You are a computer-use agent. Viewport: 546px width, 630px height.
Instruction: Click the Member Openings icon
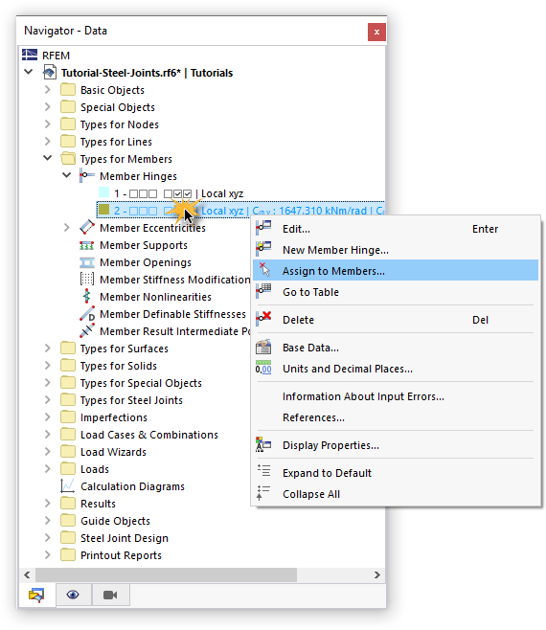tap(87, 262)
